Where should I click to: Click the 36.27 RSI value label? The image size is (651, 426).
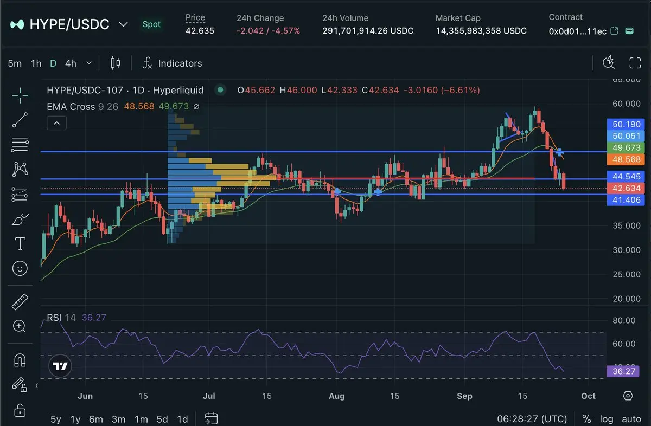[623, 371]
